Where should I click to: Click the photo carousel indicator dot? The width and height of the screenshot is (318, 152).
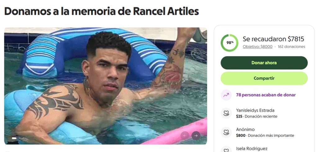(x=14, y=138)
